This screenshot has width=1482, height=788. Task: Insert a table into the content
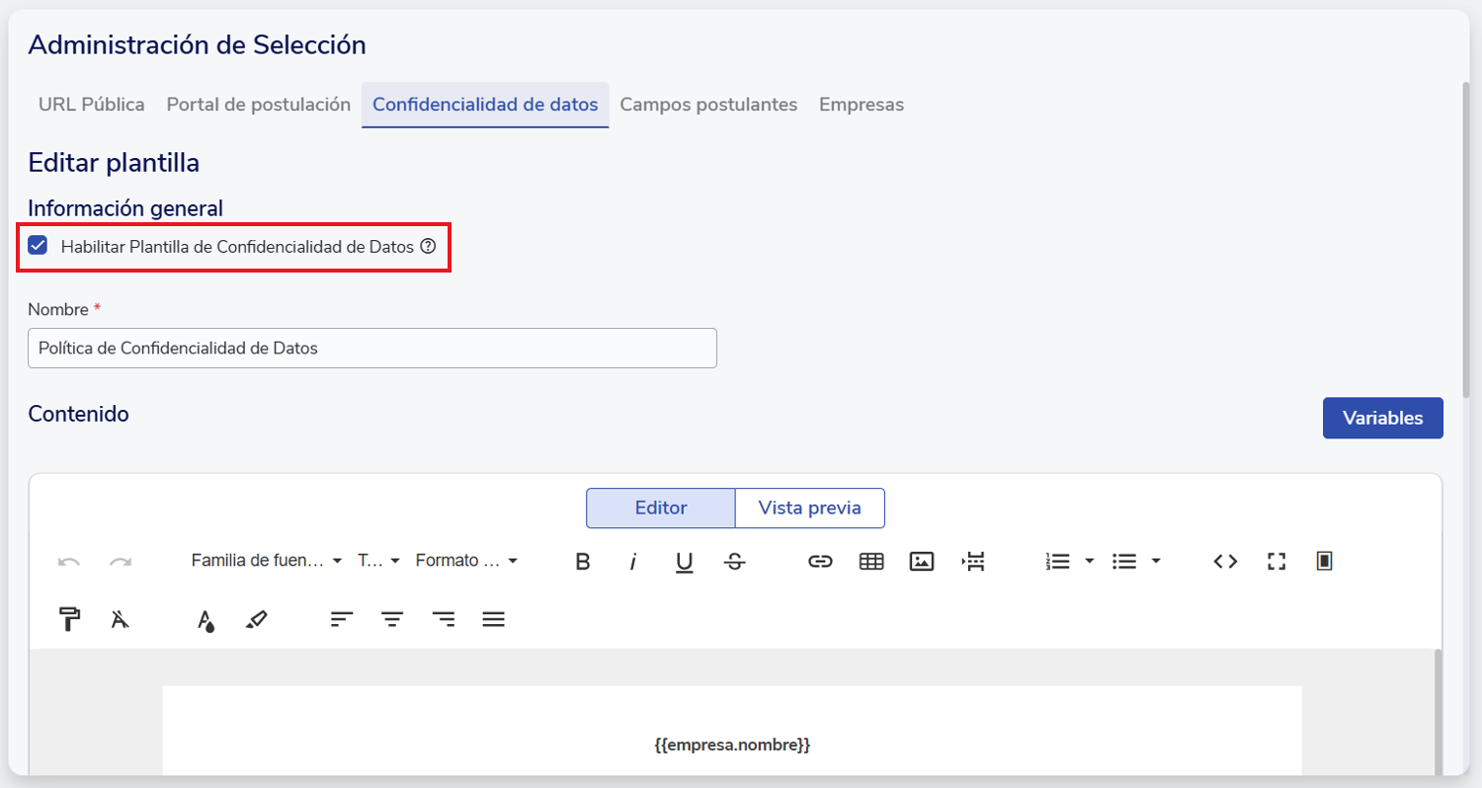coord(870,561)
